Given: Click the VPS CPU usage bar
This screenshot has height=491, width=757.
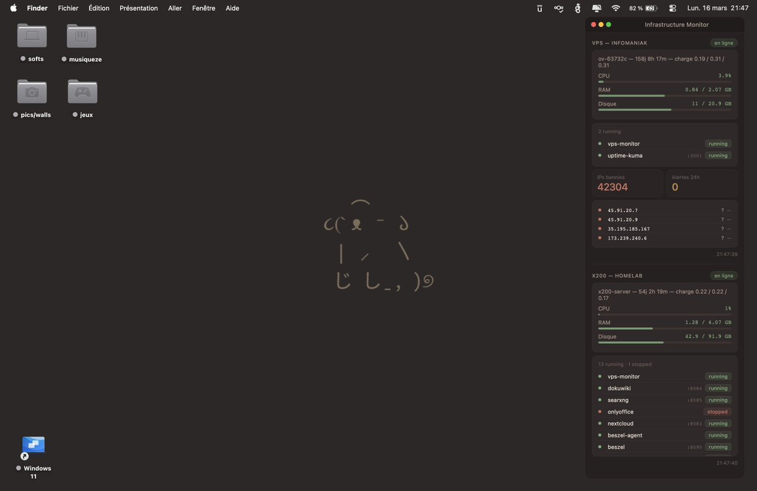Looking at the screenshot, I should click(x=664, y=82).
